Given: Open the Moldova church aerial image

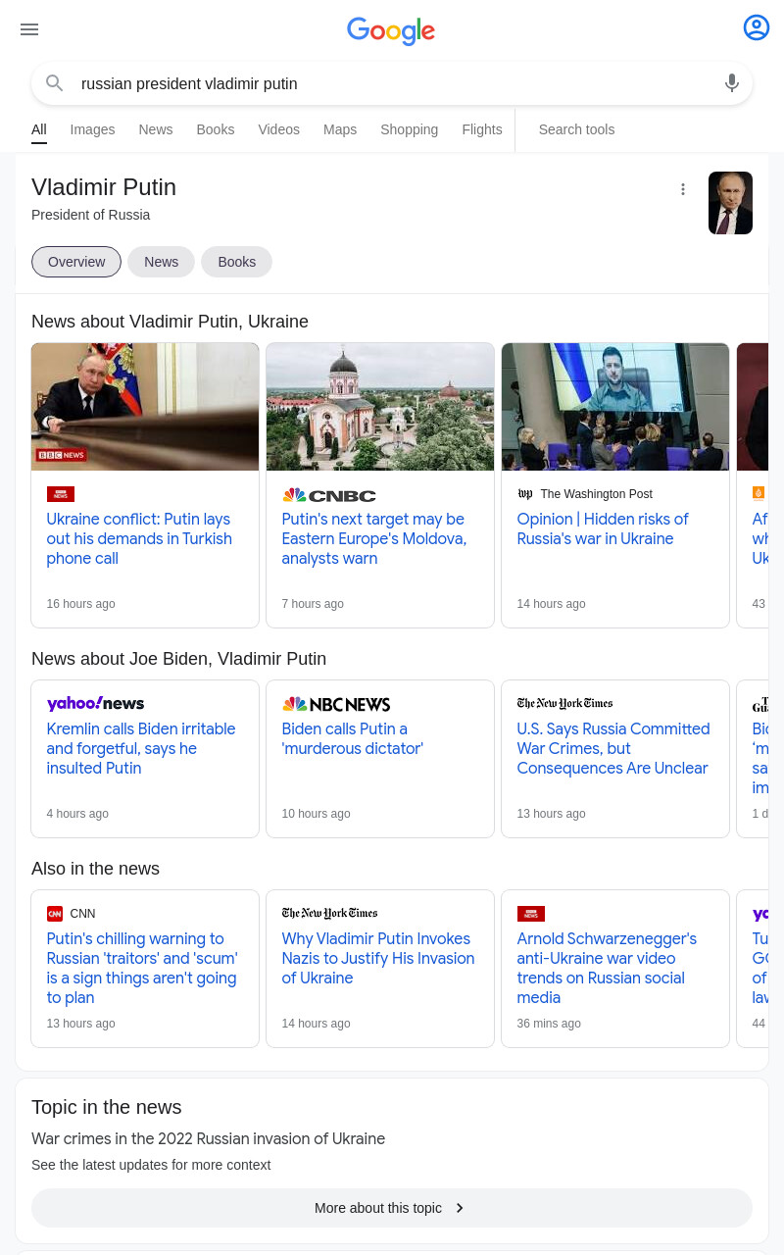Looking at the screenshot, I should (380, 407).
